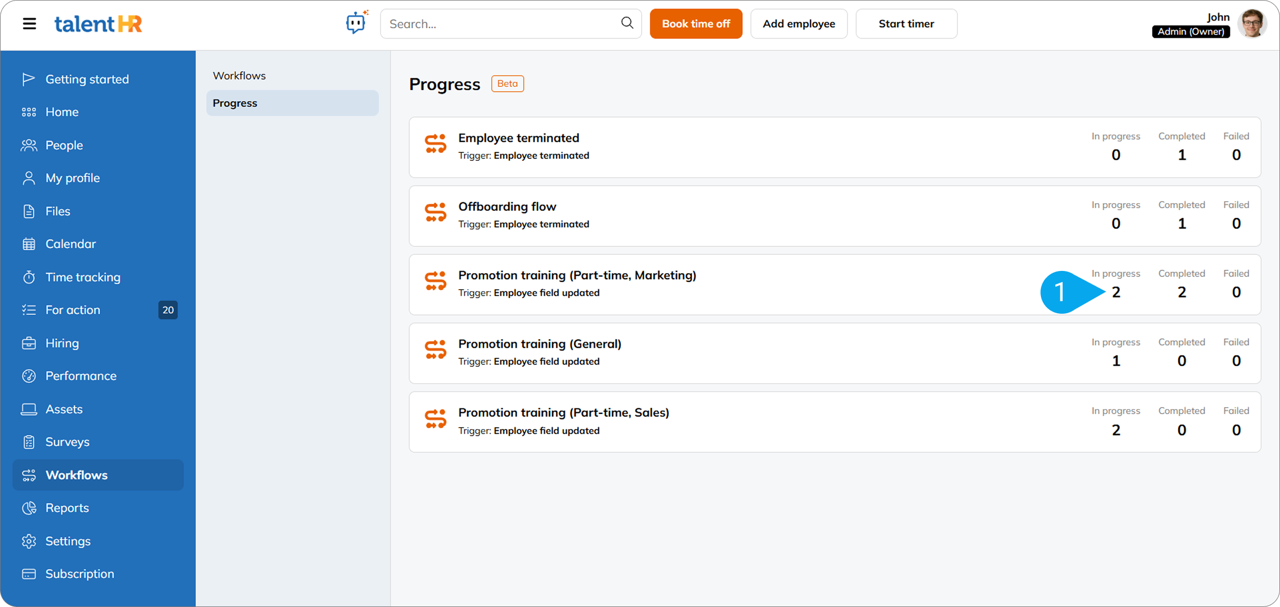
Task: Open the People section
Action: (98, 145)
